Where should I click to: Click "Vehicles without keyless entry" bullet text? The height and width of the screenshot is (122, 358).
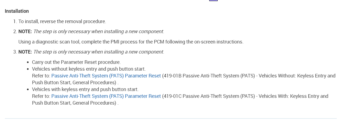click(89, 69)
